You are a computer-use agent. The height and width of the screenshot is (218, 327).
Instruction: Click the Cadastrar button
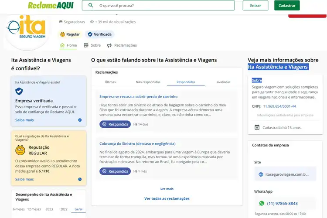coord(287,5)
